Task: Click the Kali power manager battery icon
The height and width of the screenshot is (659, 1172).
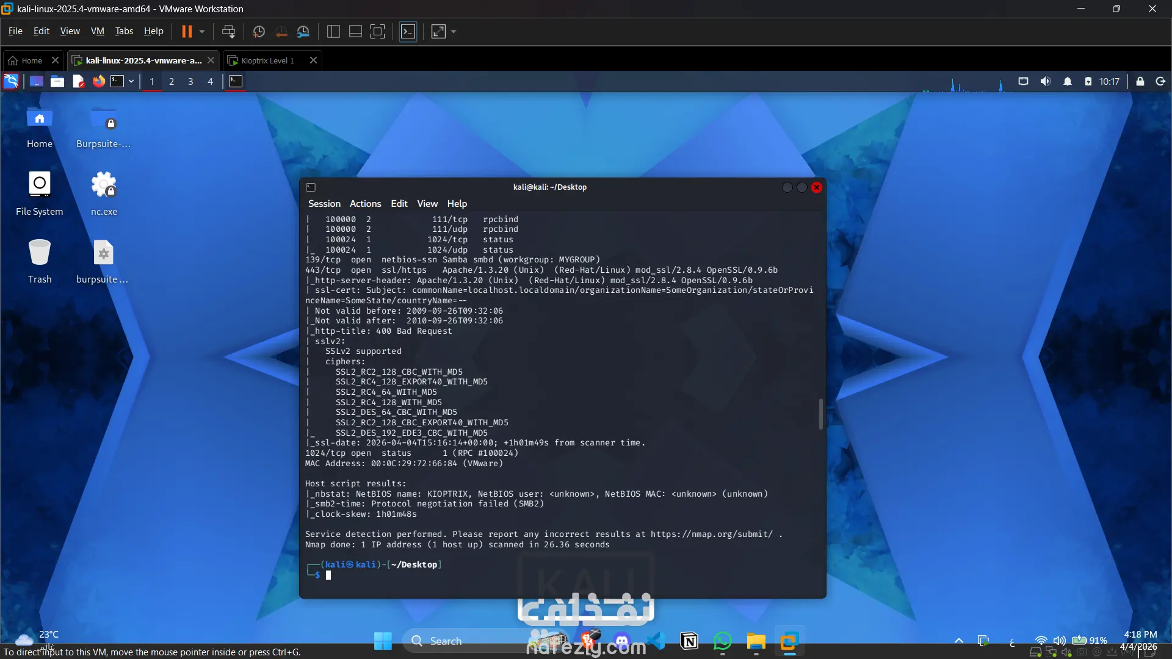Action: pos(1088,81)
